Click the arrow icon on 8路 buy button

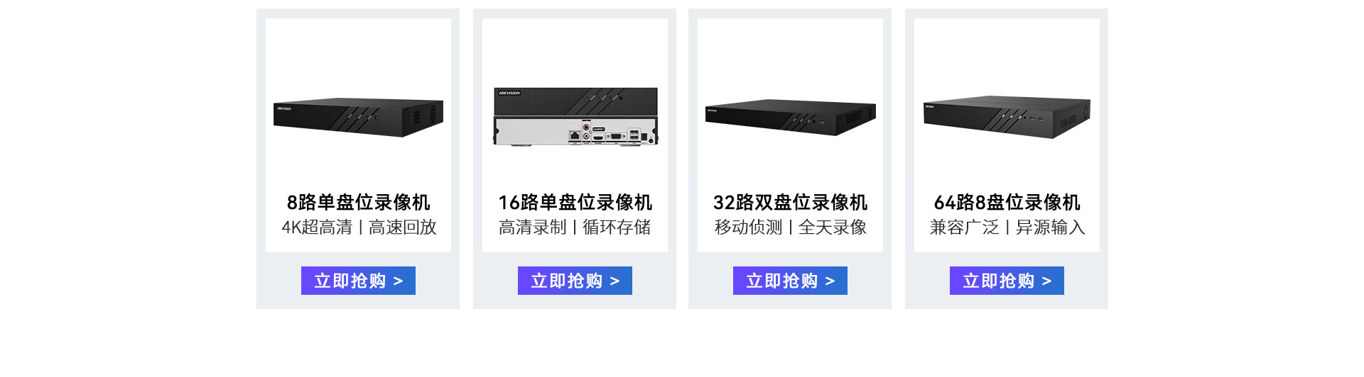[398, 281]
